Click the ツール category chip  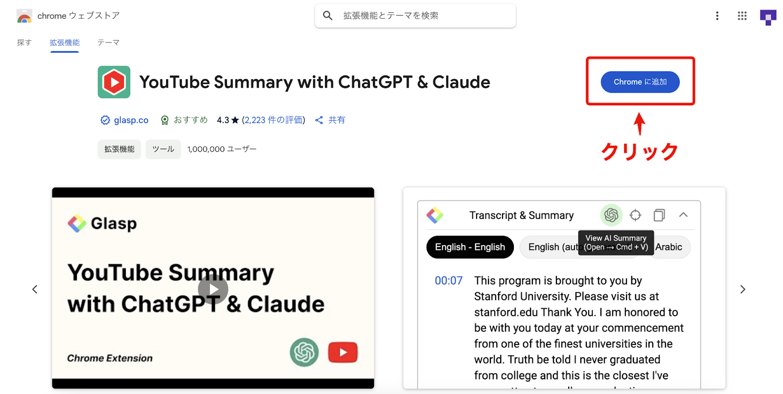pos(163,149)
